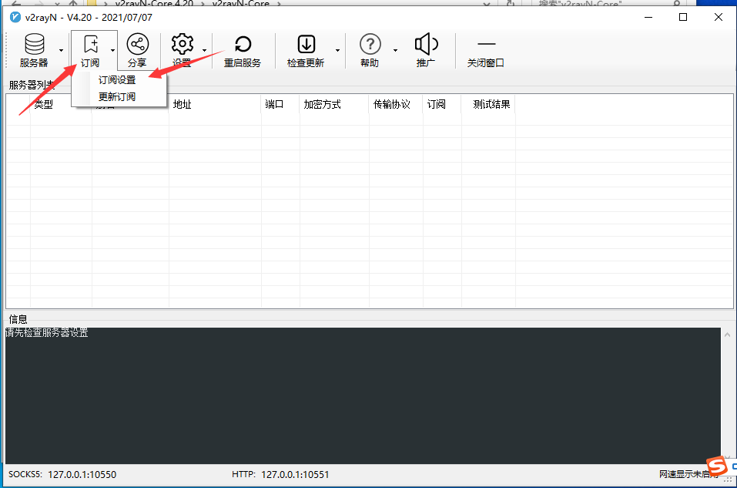Click the SOCKS5 127.0.0.1:10550 status text
Viewport: 737px width, 488px height.
pyautogui.click(x=62, y=474)
